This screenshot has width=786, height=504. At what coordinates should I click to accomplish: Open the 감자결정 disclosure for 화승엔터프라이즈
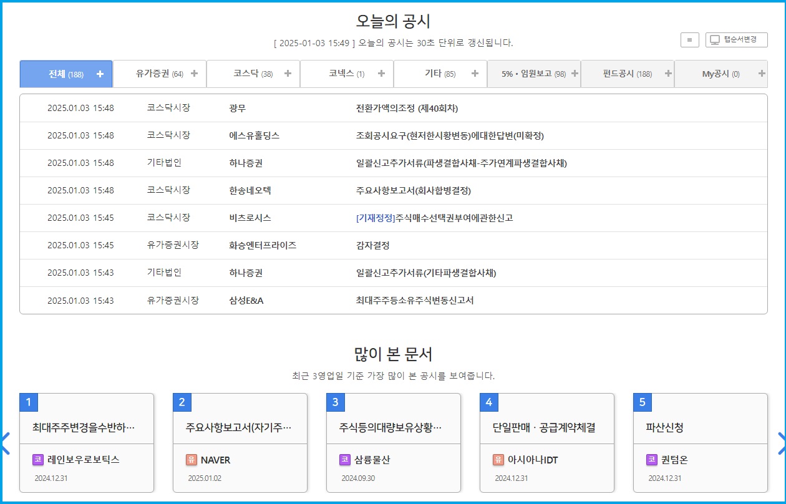(x=374, y=245)
